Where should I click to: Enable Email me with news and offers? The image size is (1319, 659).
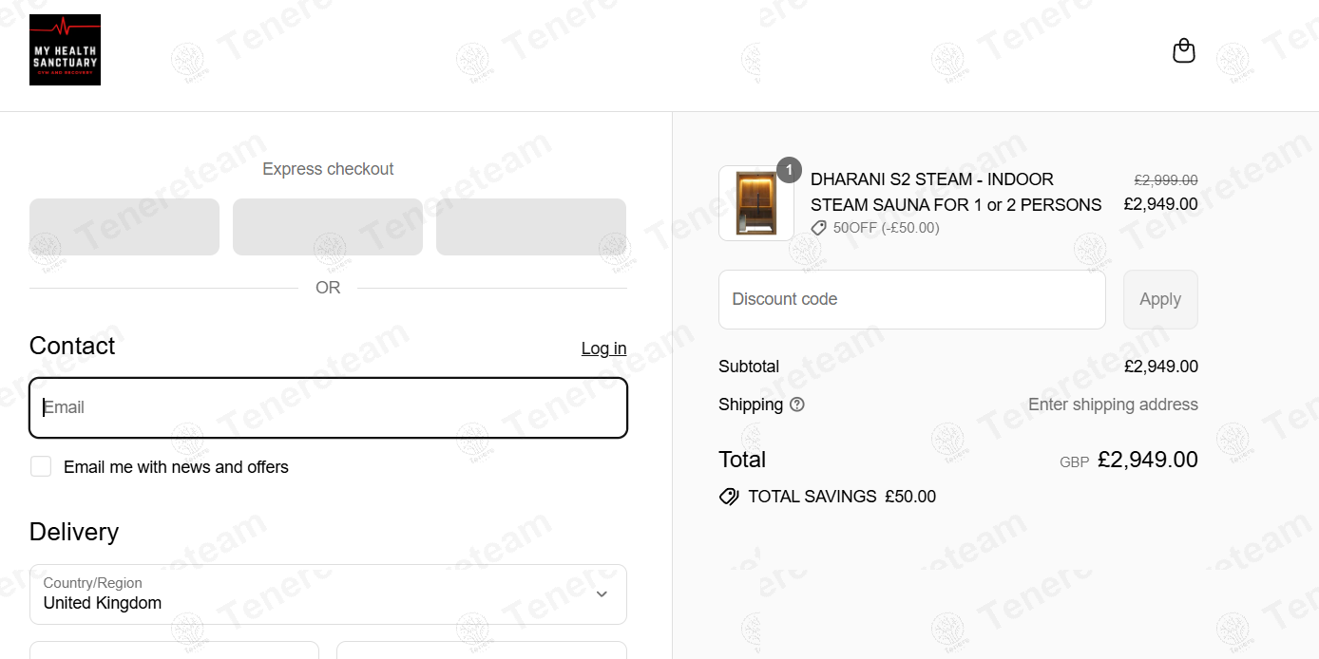click(41, 466)
